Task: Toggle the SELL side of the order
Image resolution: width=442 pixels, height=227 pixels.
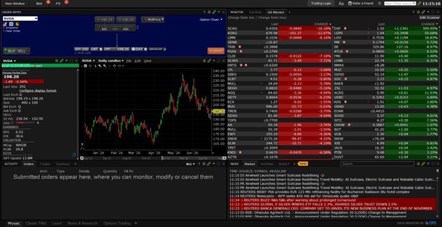Action: (x=22, y=51)
